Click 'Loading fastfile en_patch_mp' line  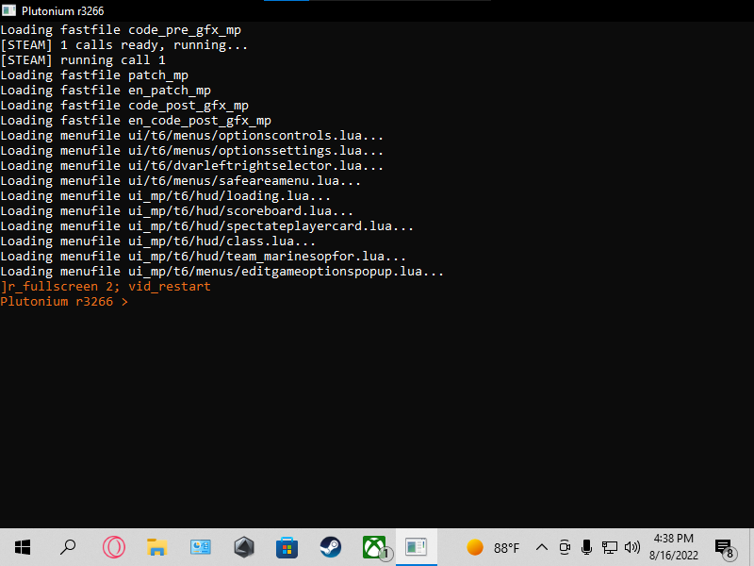pyautogui.click(x=106, y=91)
